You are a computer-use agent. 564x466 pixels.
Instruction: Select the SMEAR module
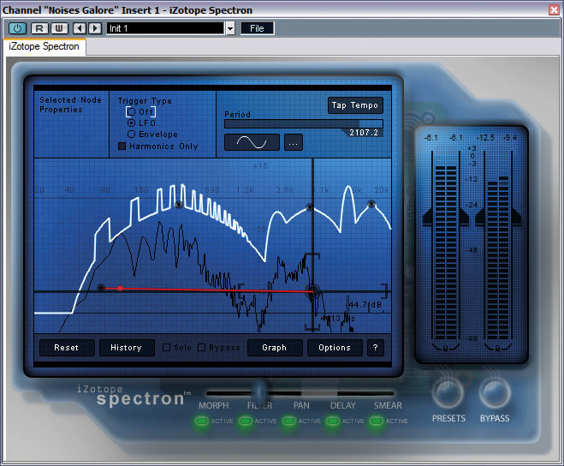tap(388, 405)
